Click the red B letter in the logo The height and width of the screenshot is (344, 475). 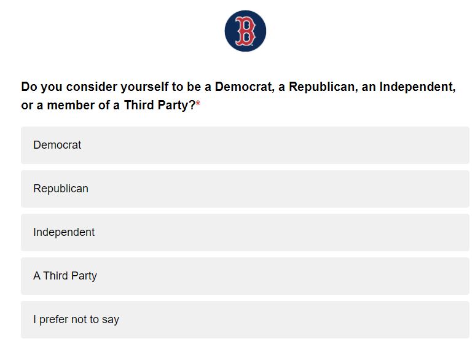tap(245, 31)
